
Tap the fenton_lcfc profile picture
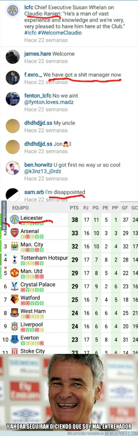pyautogui.click(x=13, y=99)
